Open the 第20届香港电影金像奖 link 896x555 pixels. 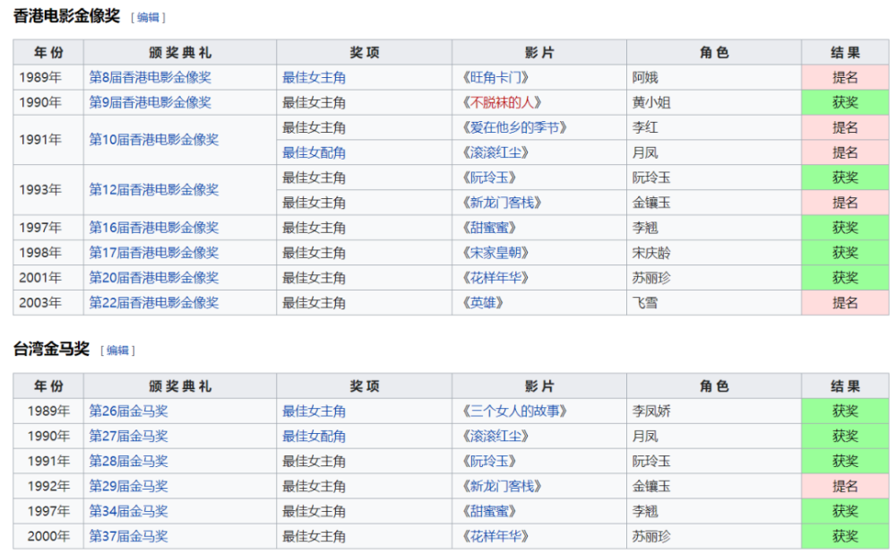[154, 278]
